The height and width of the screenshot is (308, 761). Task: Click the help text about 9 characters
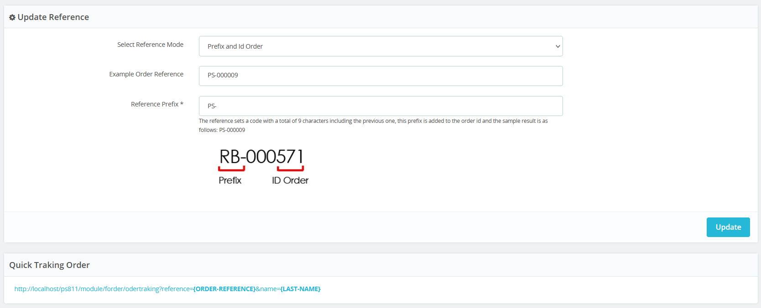click(x=373, y=126)
